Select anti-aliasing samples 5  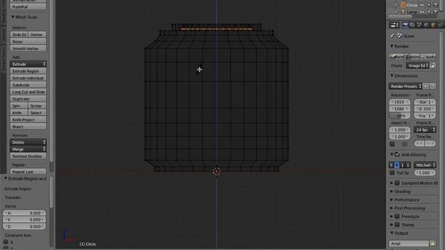click(x=391, y=165)
